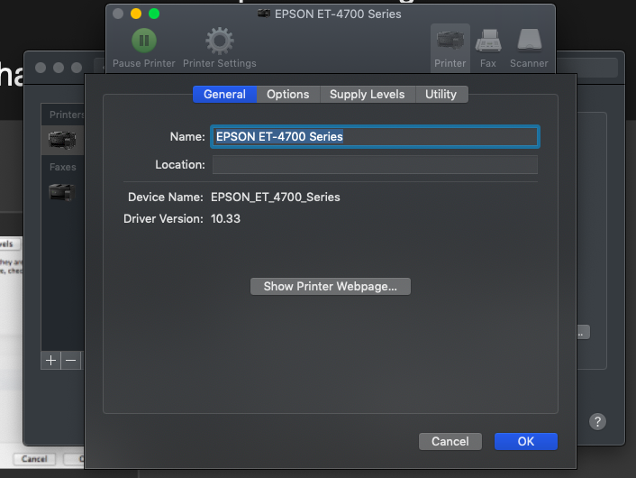
Task: Click the EPSON ET-4700 Series window title
Action: [x=338, y=14]
